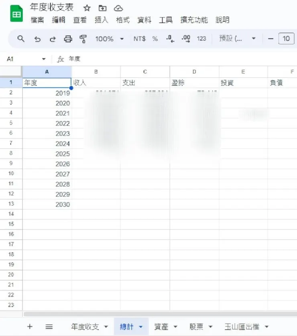
Task: Open the 資產 tab dropdown arrow
Action: [175, 327]
